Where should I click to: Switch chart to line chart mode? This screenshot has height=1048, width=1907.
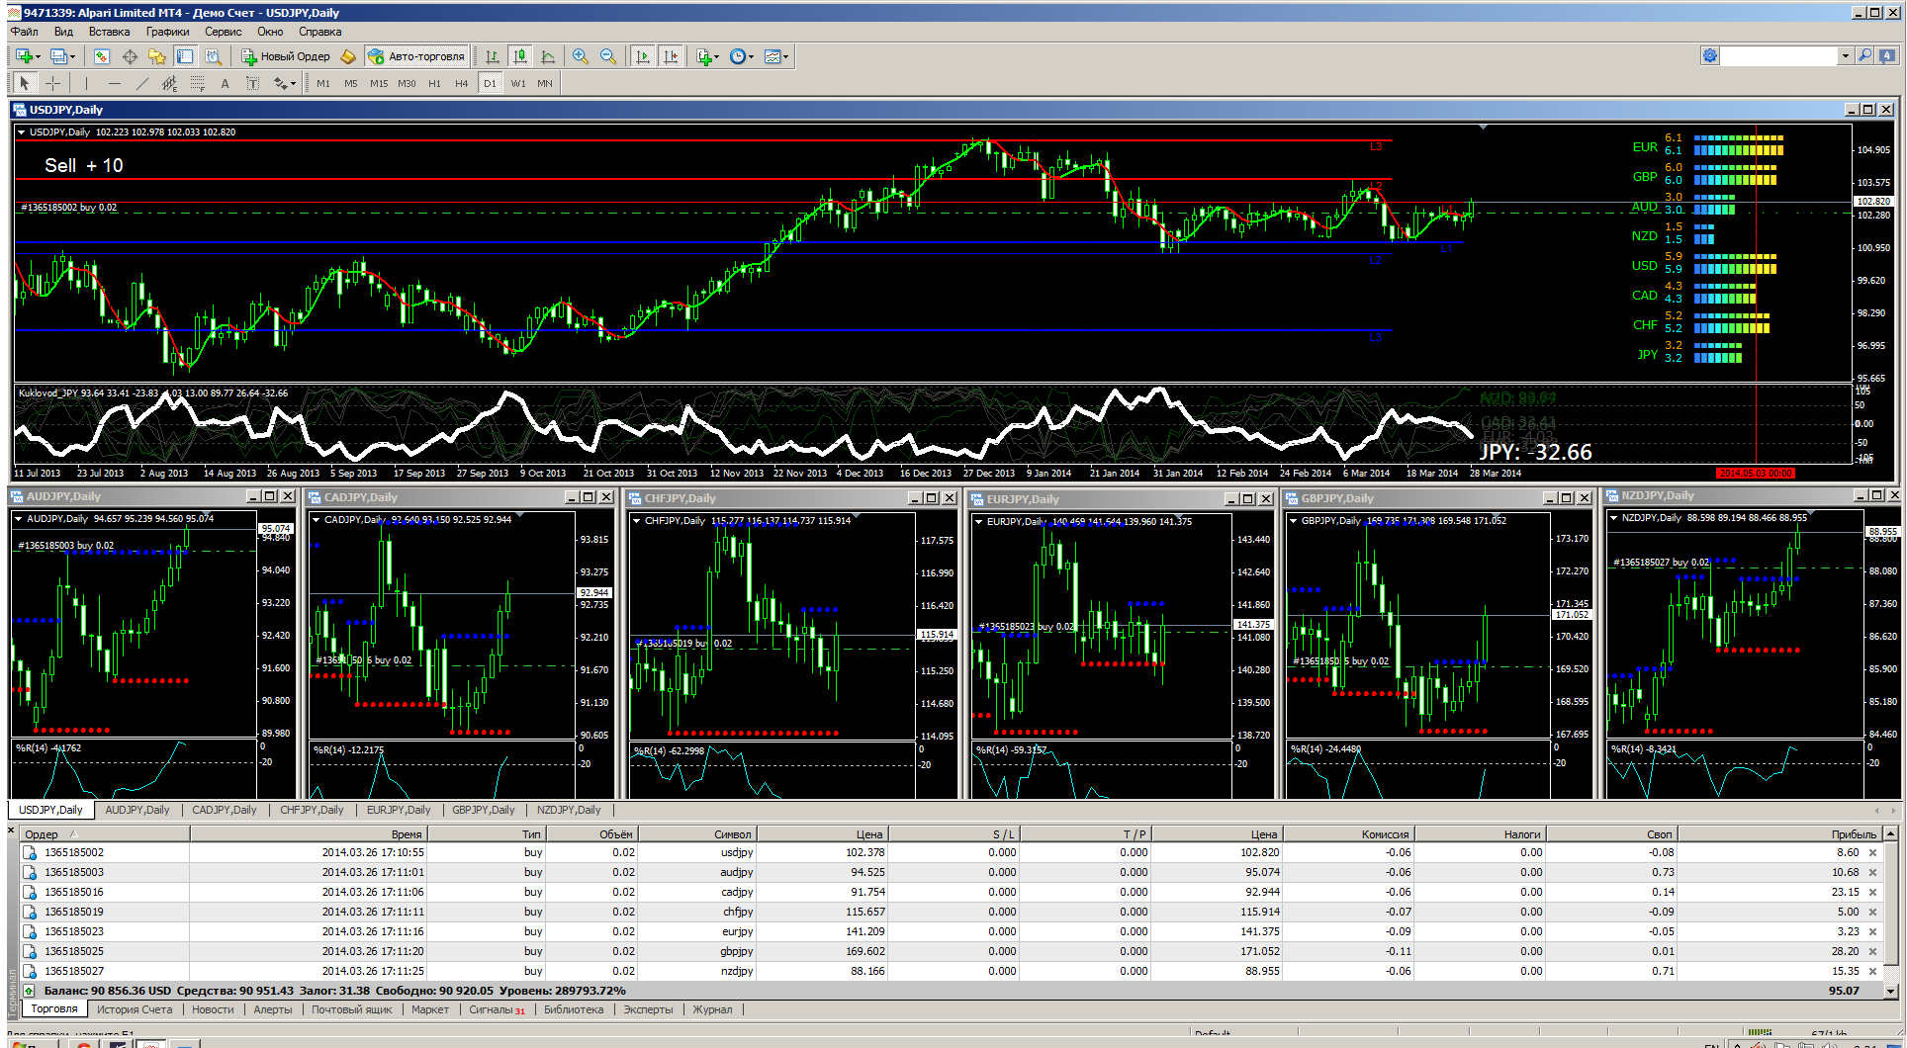coord(548,56)
